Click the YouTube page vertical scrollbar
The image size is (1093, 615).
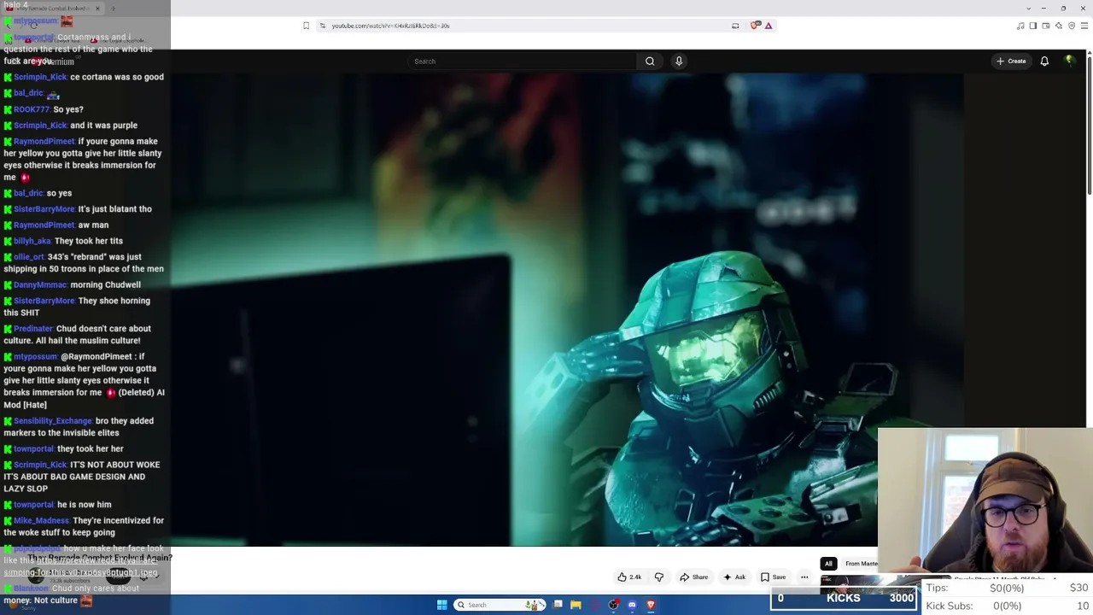coord(1089,124)
